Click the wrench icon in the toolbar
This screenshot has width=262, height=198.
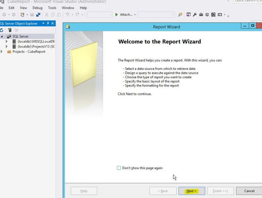pyautogui.click(x=195, y=15)
